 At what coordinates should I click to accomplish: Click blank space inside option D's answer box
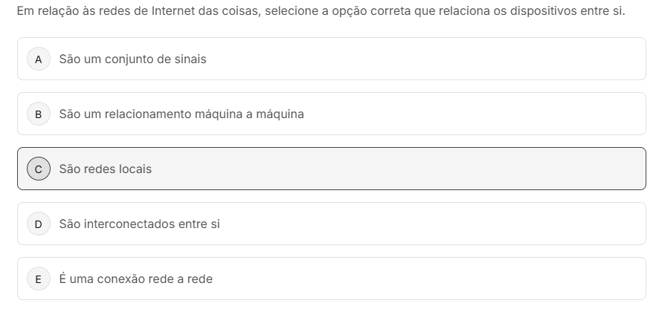(x=446, y=224)
